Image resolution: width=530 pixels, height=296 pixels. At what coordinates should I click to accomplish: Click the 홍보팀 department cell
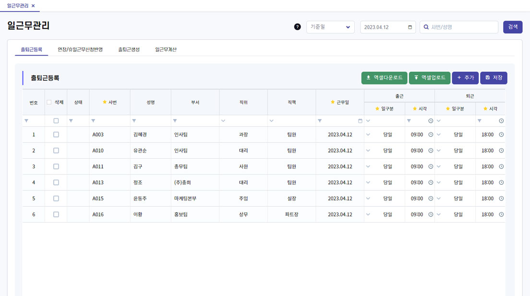tap(195, 214)
